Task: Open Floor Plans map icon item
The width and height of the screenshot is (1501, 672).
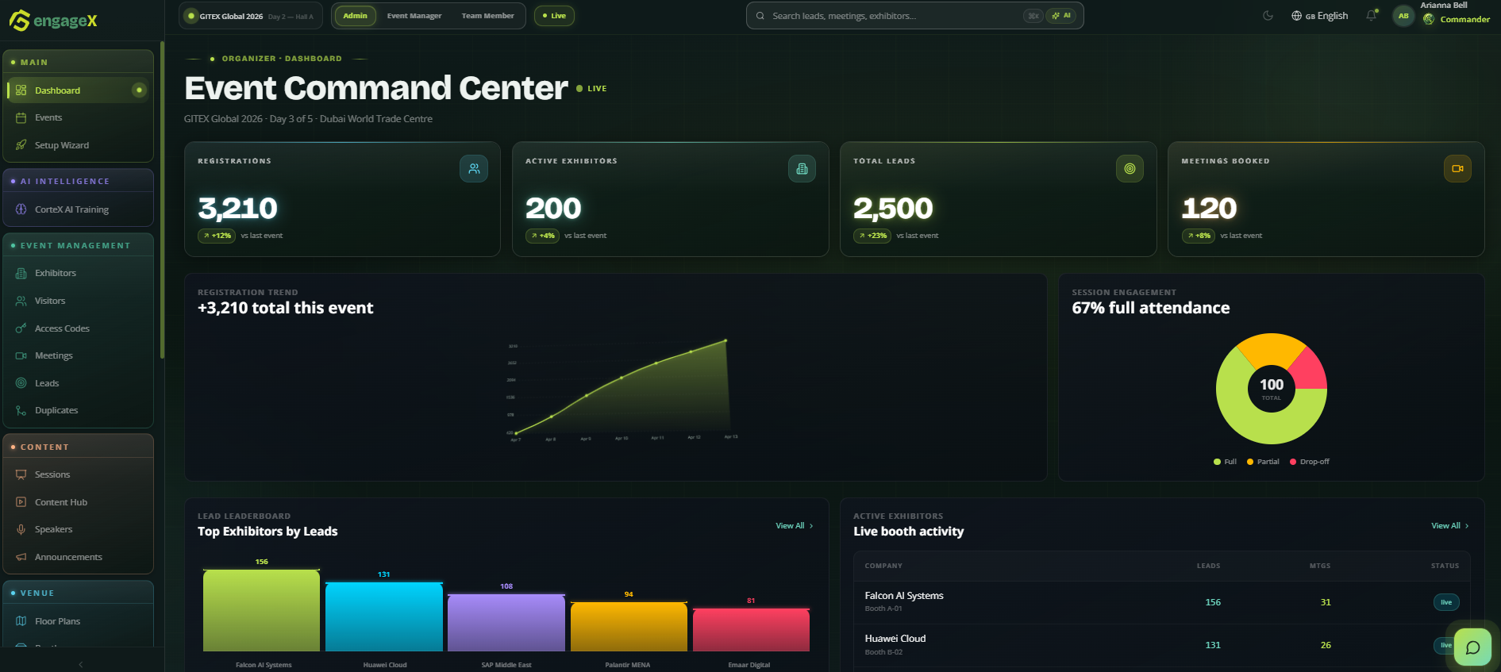Action: point(78,621)
